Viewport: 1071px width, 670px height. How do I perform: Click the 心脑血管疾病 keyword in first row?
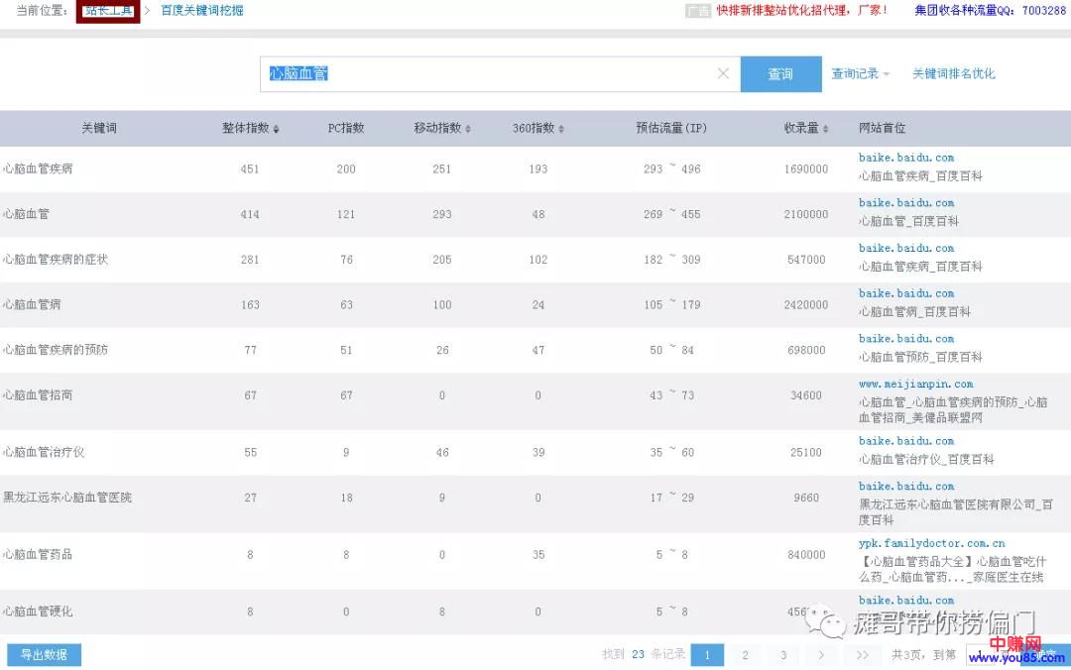38,168
